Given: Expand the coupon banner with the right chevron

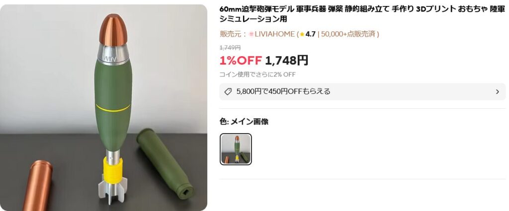Looking at the screenshot, I should tap(497, 92).
